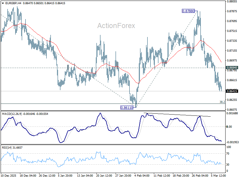Select the 27 Jan 20:00 time label
The width and height of the screenshot is (239, 179).
[123, 175]
